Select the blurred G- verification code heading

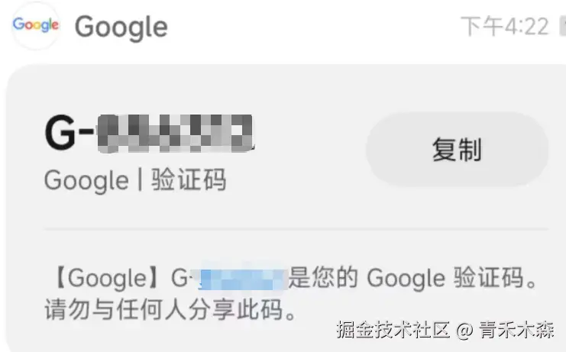click(x=149, y=133)
